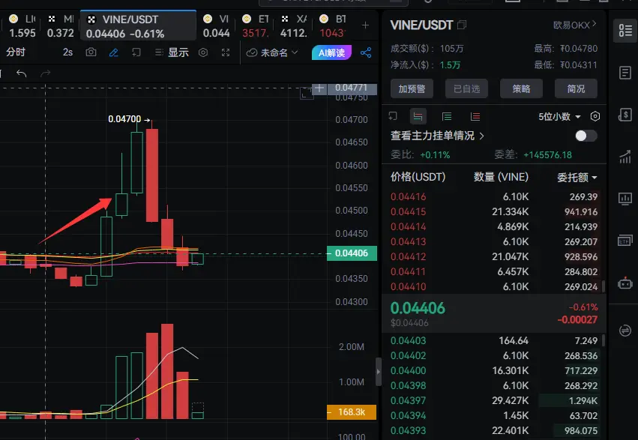Show only buy orders in order book
The width and height of the screenshot is (638, 440).
[447, 117]
